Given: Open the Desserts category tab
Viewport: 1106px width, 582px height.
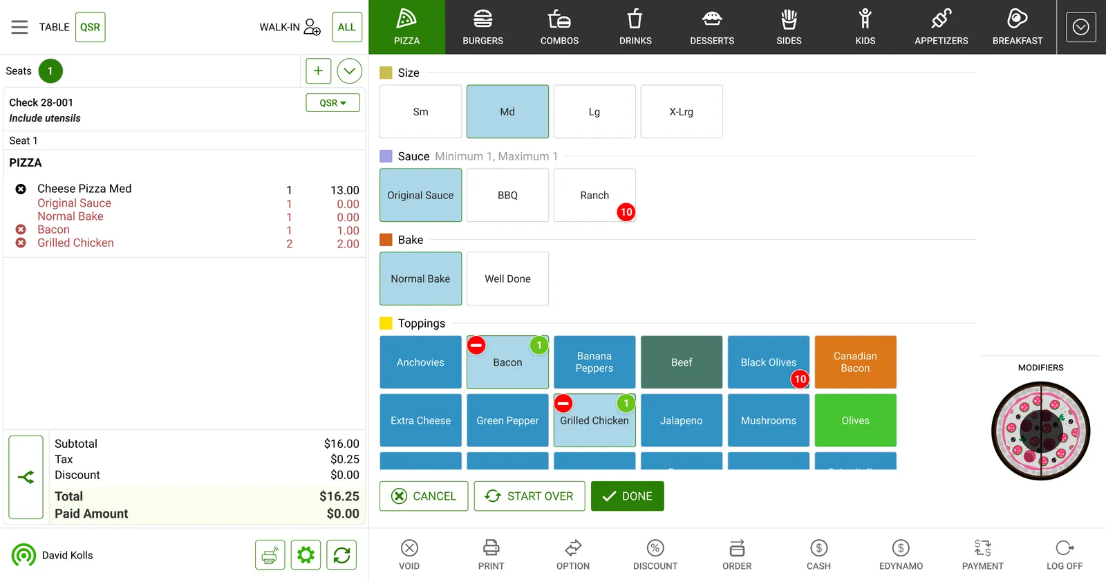Looking at the screenshot, I should [x=712, y=27].
